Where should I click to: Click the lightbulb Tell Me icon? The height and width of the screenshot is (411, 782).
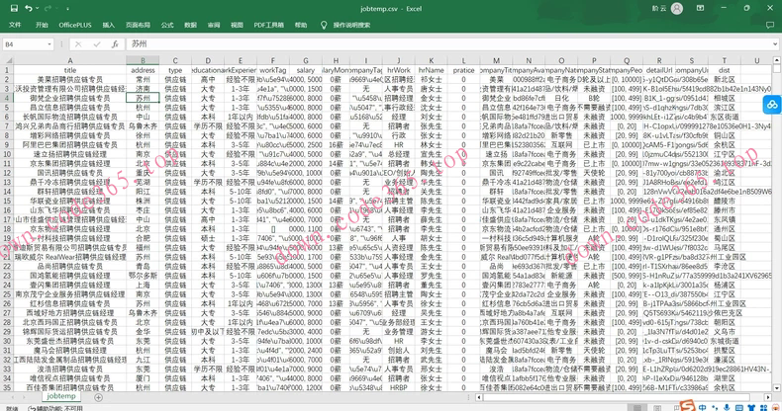click(324, 25)
